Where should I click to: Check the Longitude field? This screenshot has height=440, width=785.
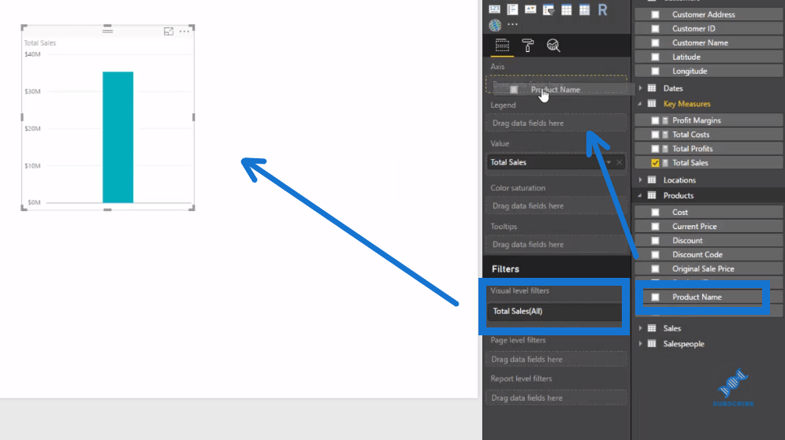[655, 71]
